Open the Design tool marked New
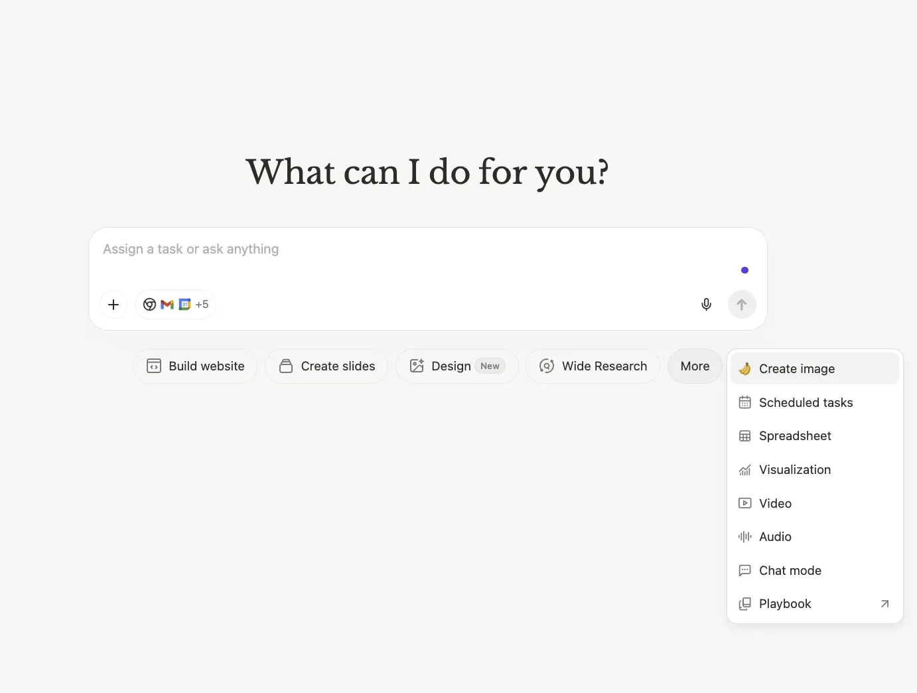The image size is (917, 693). point(457,366)
